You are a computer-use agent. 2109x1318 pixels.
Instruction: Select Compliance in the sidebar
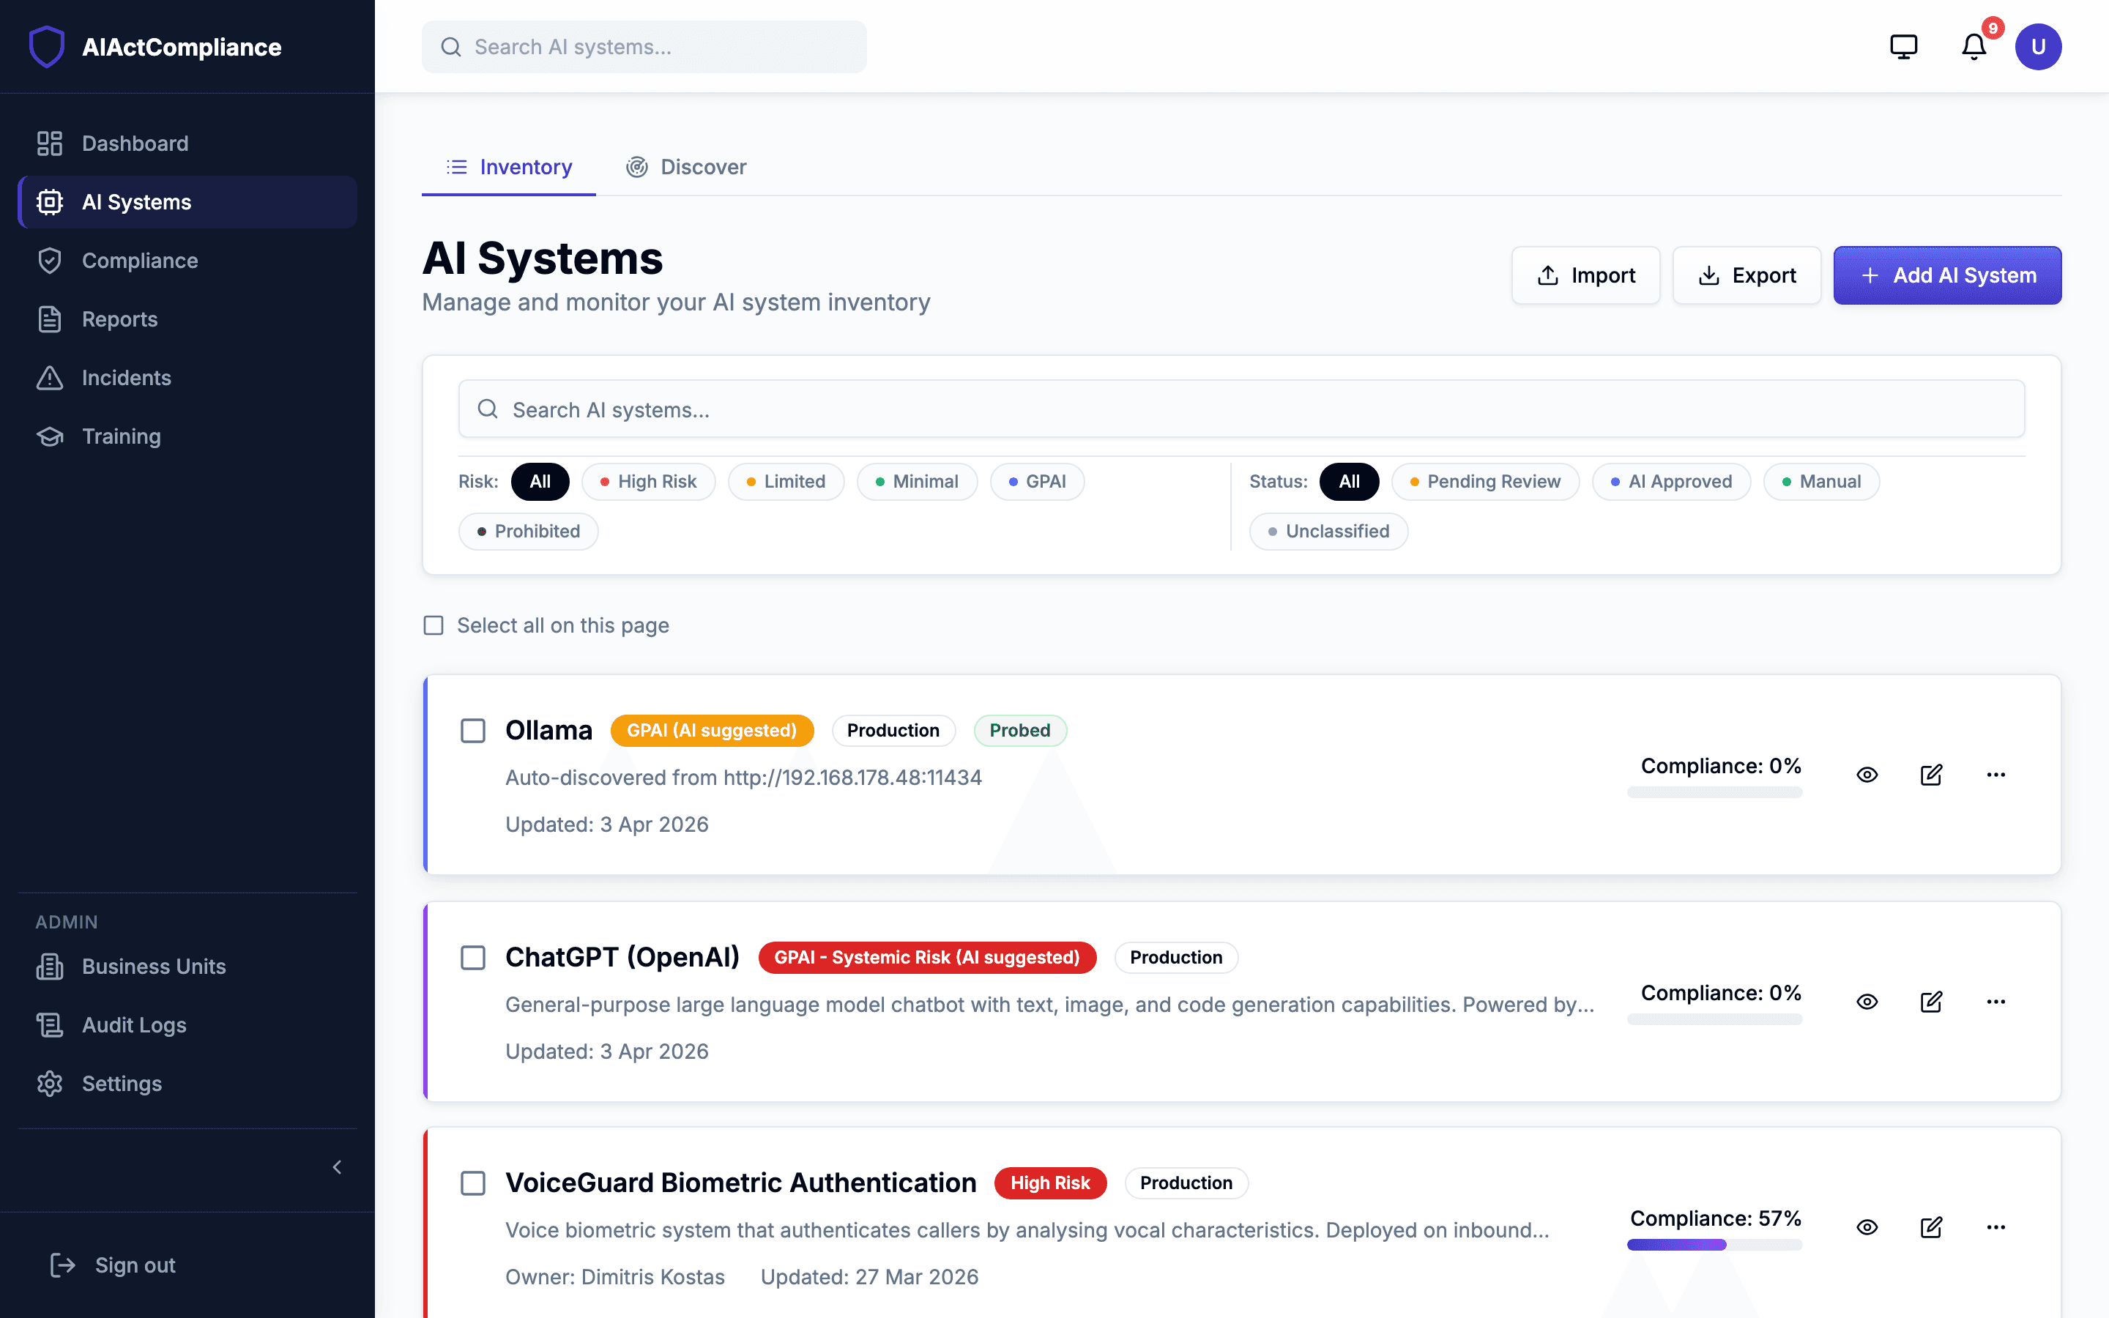coord(139,260)
